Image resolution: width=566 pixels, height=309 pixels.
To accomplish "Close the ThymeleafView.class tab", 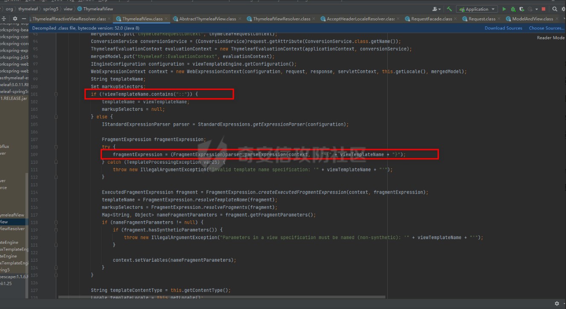I will click(x=167, y=19).
